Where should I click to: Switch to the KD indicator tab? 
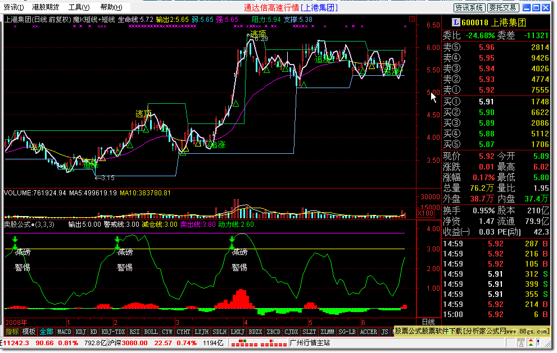(x=93, y=332)
